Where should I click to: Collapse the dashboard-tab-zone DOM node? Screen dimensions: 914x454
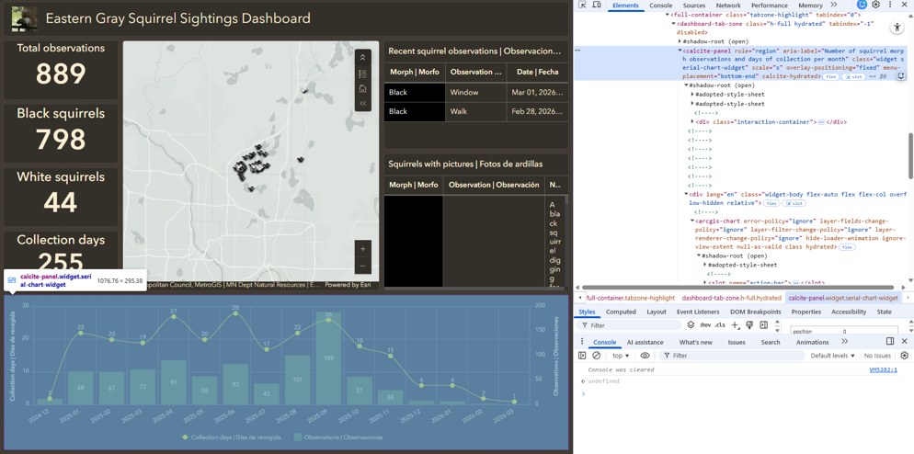pyautogui.click(x=674, y=23)
